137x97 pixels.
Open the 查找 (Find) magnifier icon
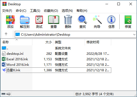point(82,19)
